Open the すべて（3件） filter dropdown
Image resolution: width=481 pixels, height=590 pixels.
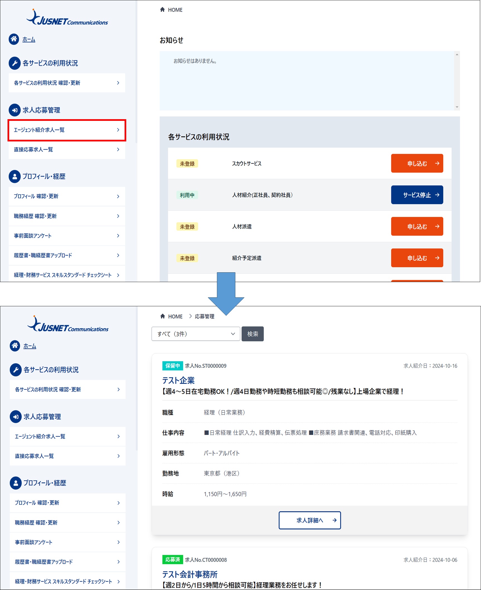coord(196,334)
